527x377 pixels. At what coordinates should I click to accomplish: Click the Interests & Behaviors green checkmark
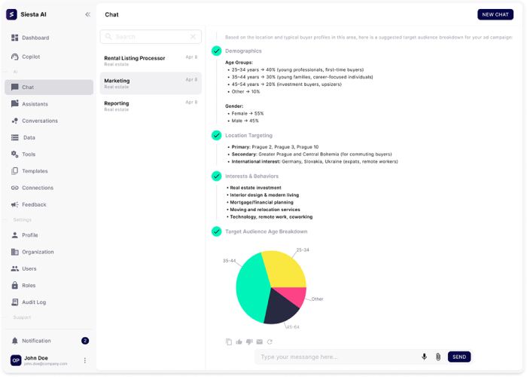(x=216, y=176)
